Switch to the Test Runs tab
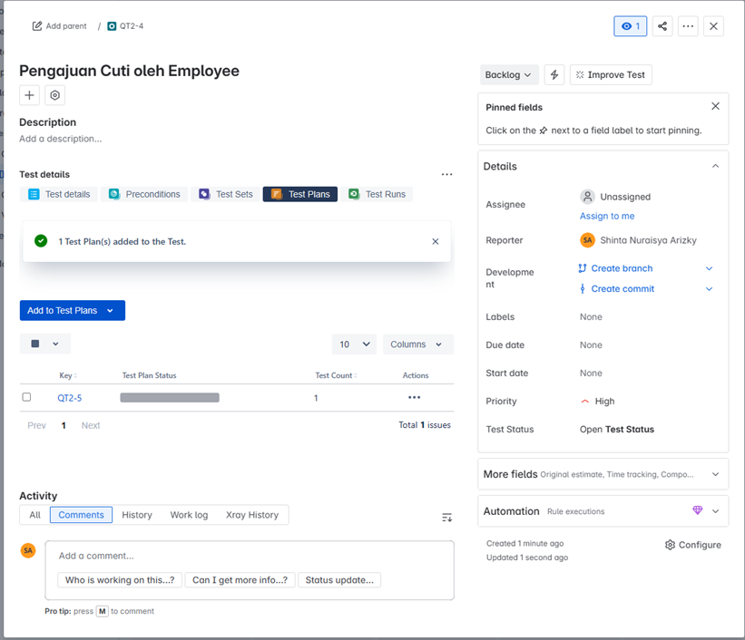 coord(377,194)
